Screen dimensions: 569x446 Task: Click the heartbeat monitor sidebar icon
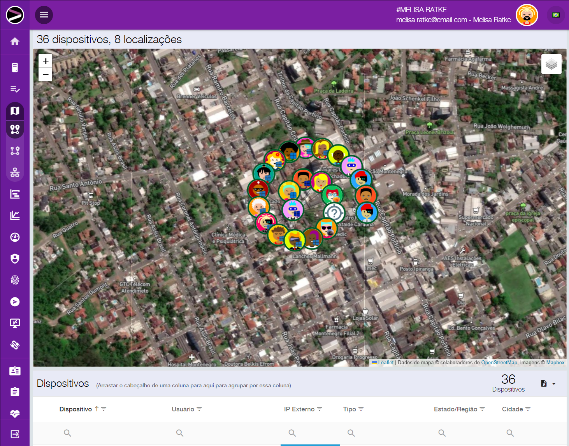click(x=15, y=414)
